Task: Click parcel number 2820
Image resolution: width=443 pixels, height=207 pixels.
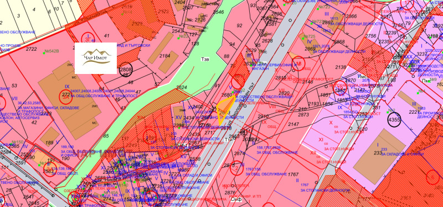Action: 284,93
